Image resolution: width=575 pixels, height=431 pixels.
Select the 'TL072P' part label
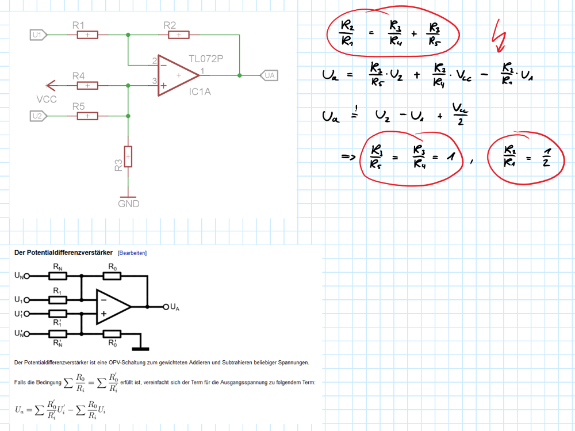pyautogui.click(x=206, y=59)
